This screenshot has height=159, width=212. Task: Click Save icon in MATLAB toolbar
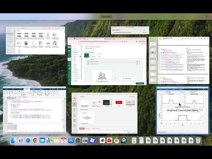(10, 92)
